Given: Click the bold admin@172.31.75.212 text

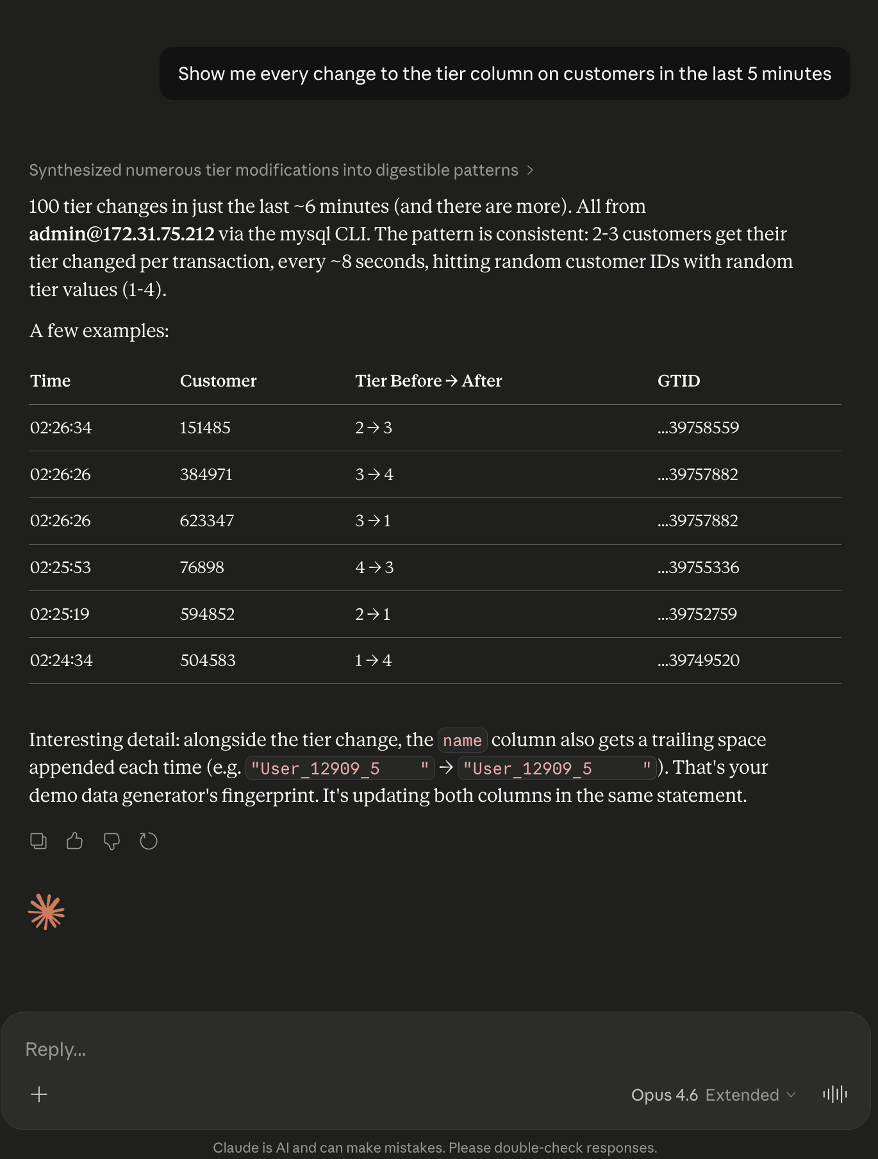Looking at the screenshot, I should click(122, 234).
